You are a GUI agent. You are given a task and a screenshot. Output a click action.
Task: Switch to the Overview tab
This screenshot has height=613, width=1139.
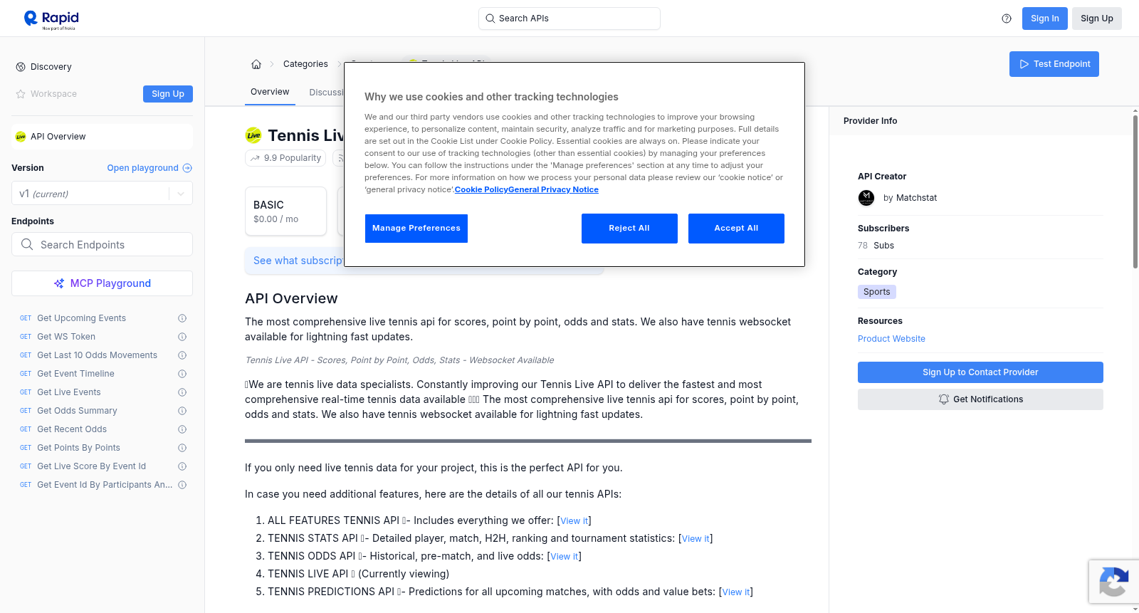click(x=270, y=92)
